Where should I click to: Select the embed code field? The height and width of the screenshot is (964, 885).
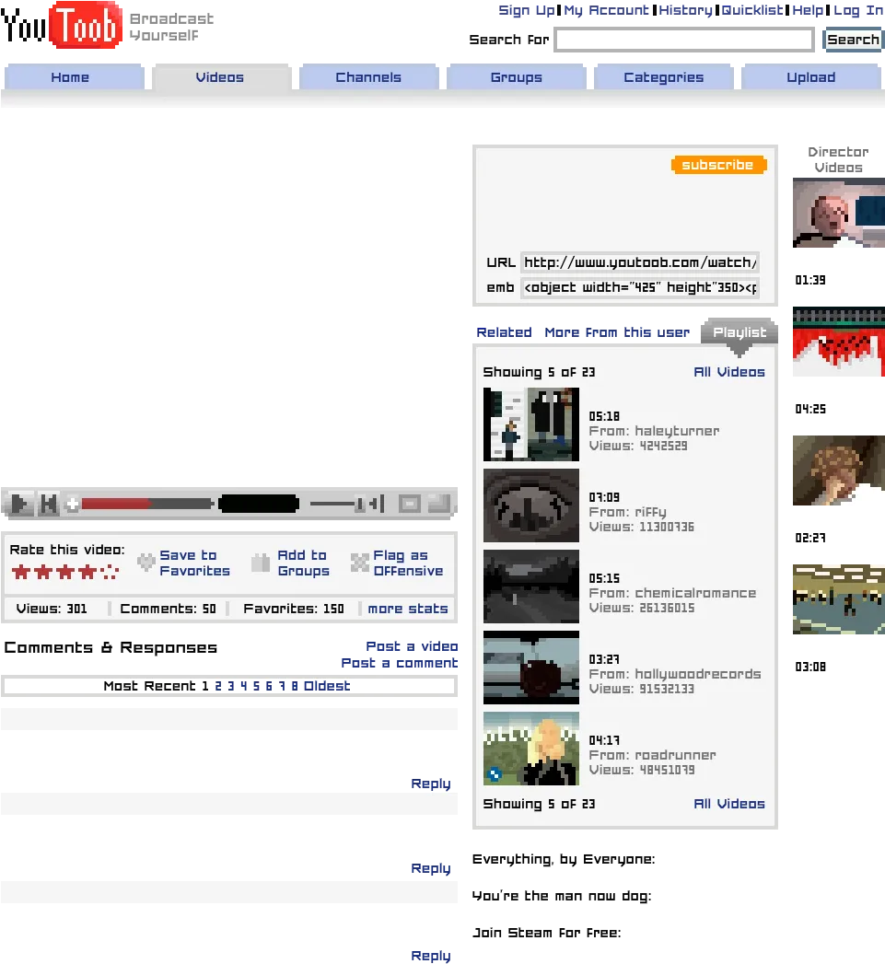click(x=640, y=287)
